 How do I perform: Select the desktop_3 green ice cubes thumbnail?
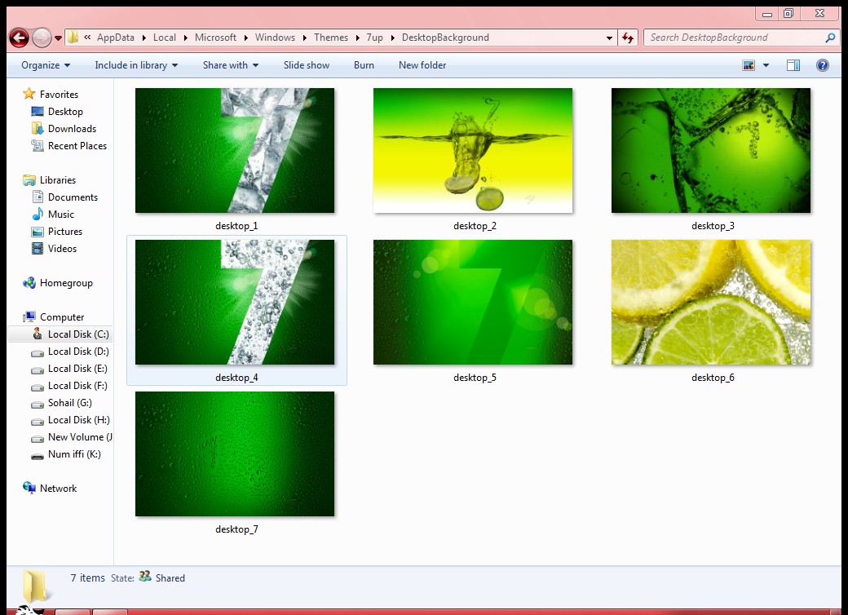pyautogui.click(x=711, y=150)
